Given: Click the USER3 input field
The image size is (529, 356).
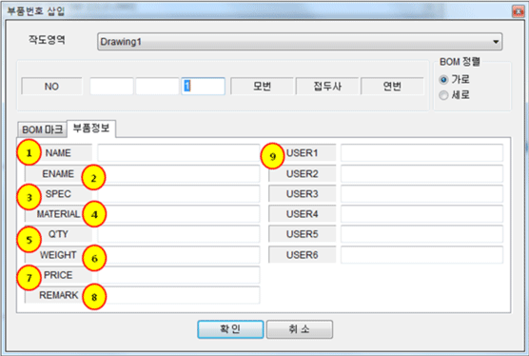Looking at the screenshot, I should pyautogui.click(x=421, y=194).
